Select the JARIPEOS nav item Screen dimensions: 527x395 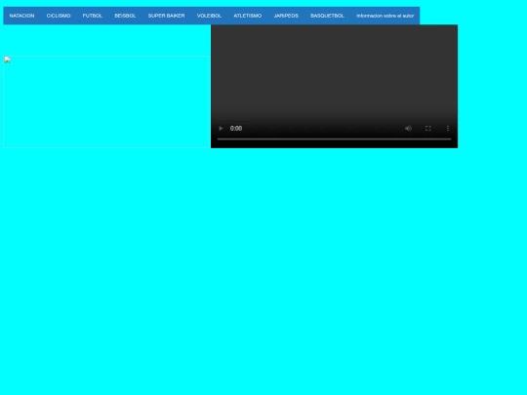[286, 16]
